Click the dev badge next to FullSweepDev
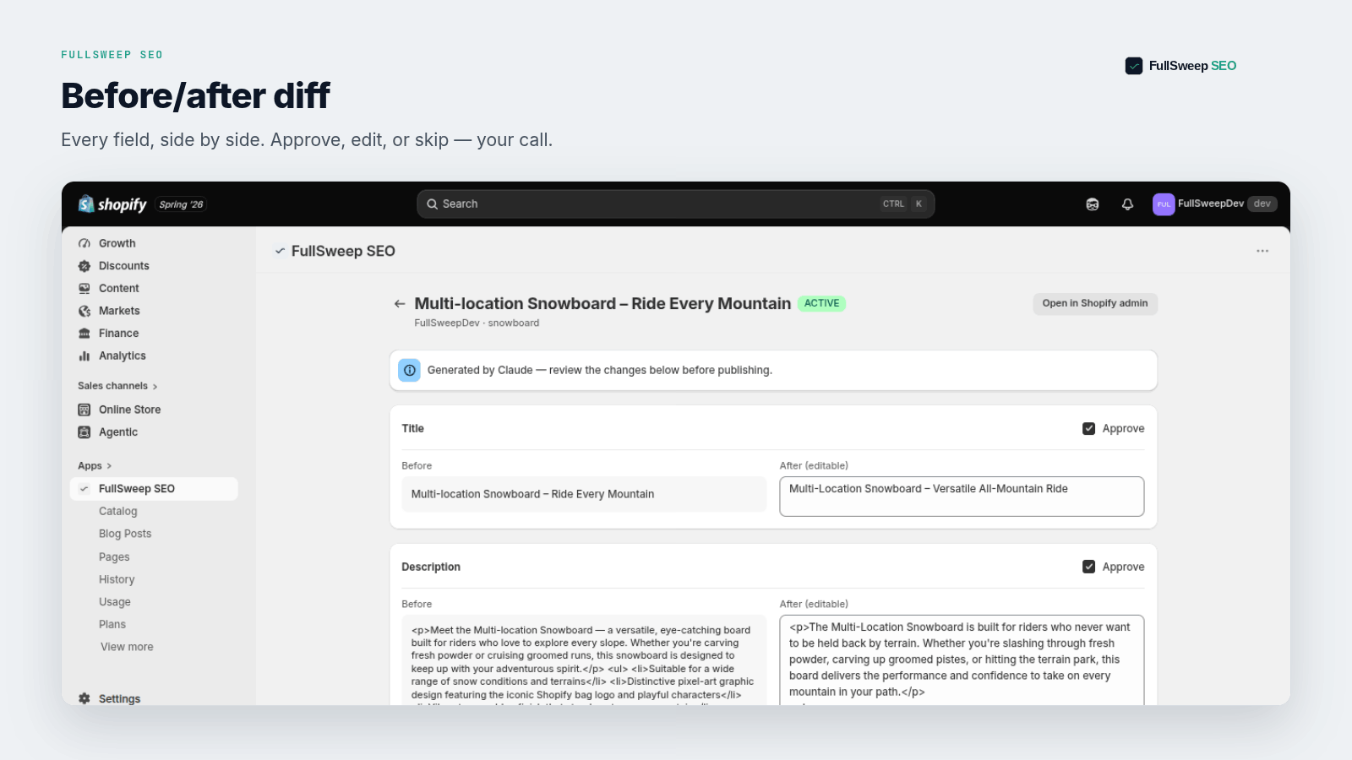The width and height of the screenshot is (1352, 760). point(1262,204)
